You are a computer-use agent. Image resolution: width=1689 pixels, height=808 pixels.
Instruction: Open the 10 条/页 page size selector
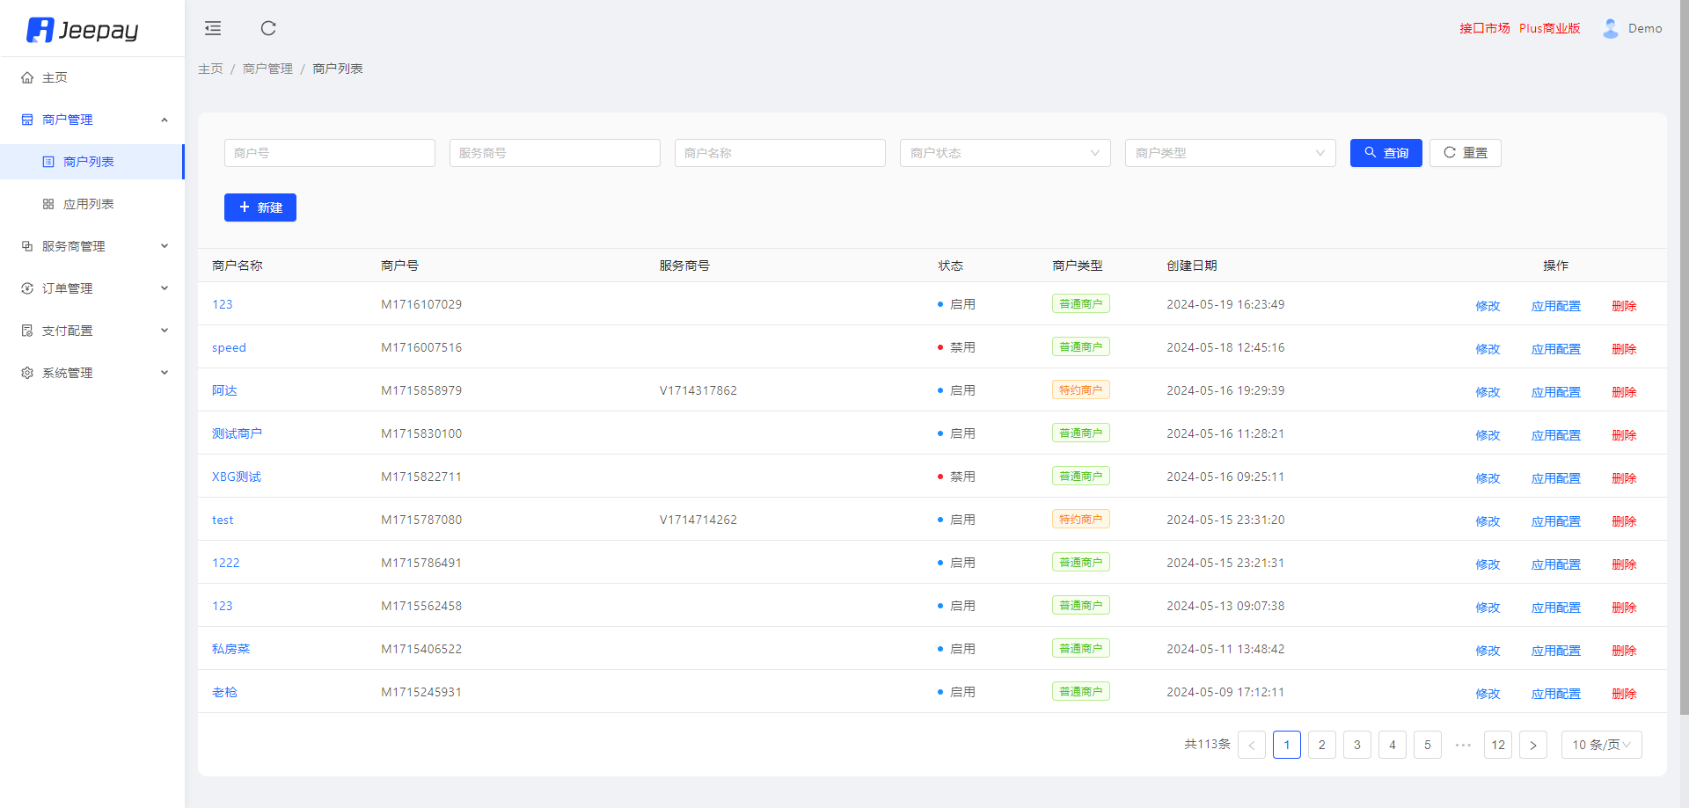coord(1601,746)
